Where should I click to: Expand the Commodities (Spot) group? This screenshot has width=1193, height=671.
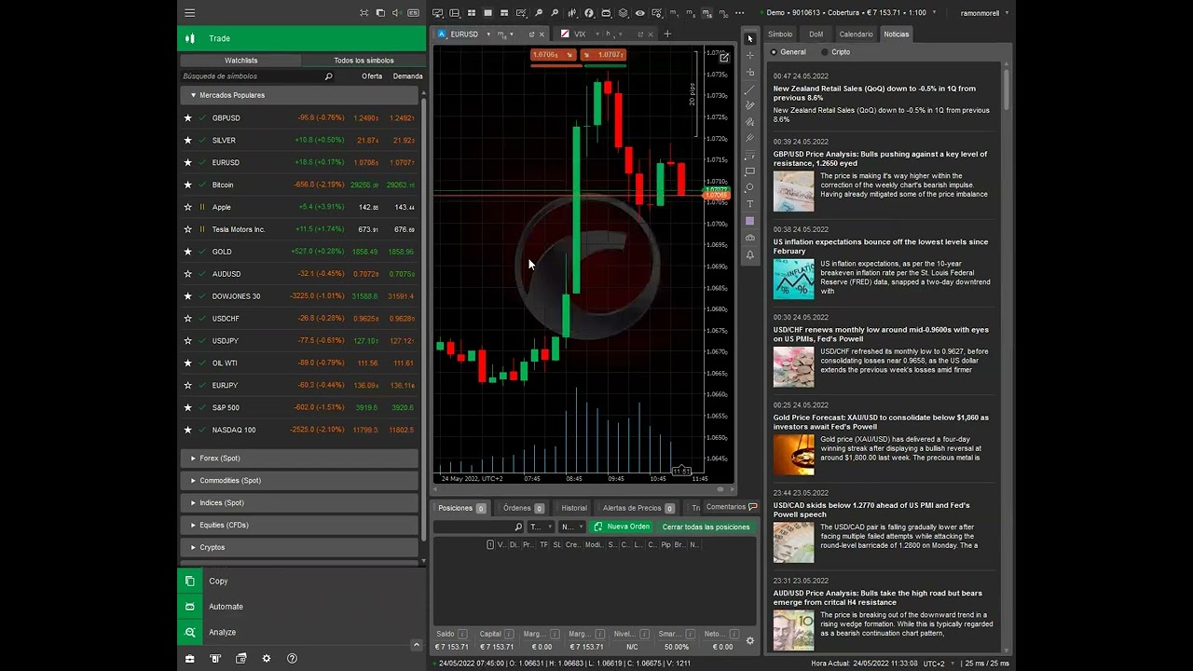point(299,481)
